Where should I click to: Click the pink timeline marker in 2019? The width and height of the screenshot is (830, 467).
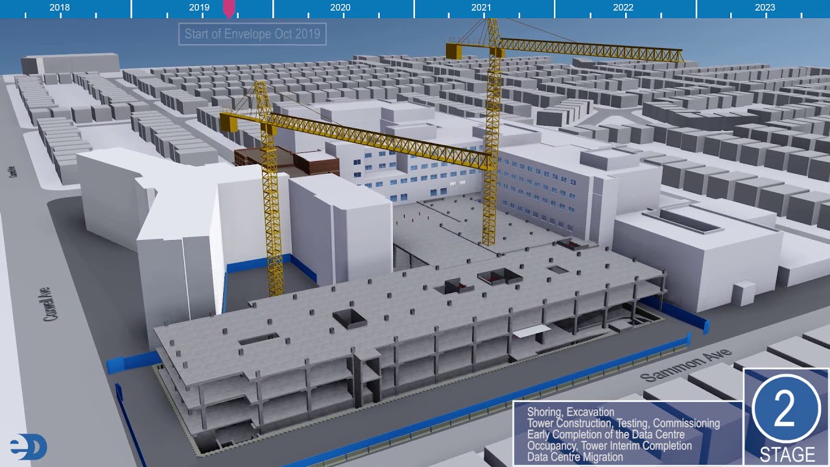click(x=229, y=9)
